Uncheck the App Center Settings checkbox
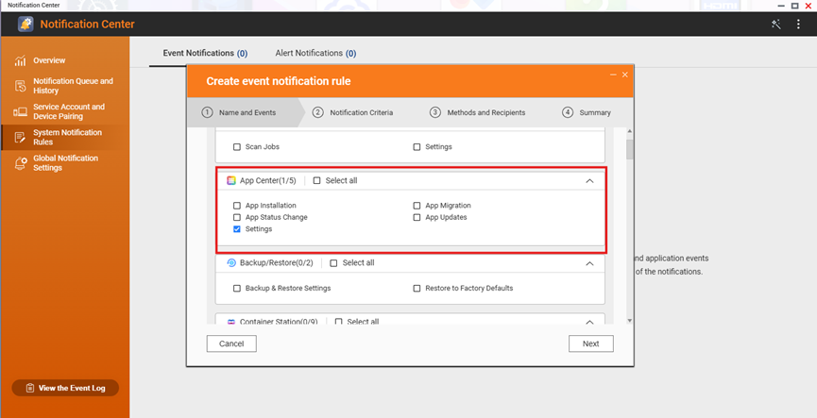Screen dimensions: 817x418 coord(237,229)
